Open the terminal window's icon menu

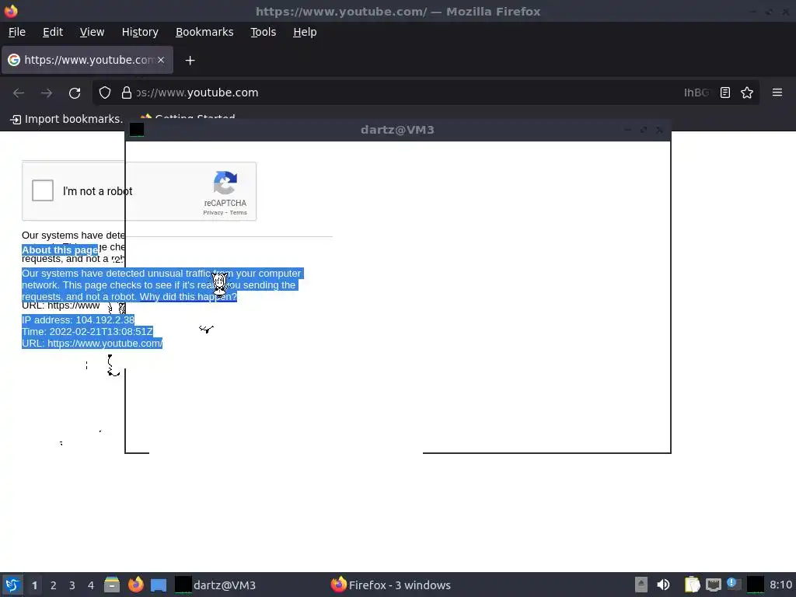click(137, 130)
